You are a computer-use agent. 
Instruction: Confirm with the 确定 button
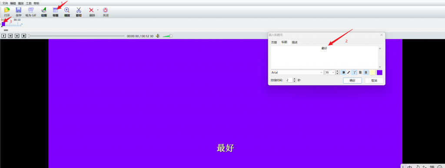352,81
